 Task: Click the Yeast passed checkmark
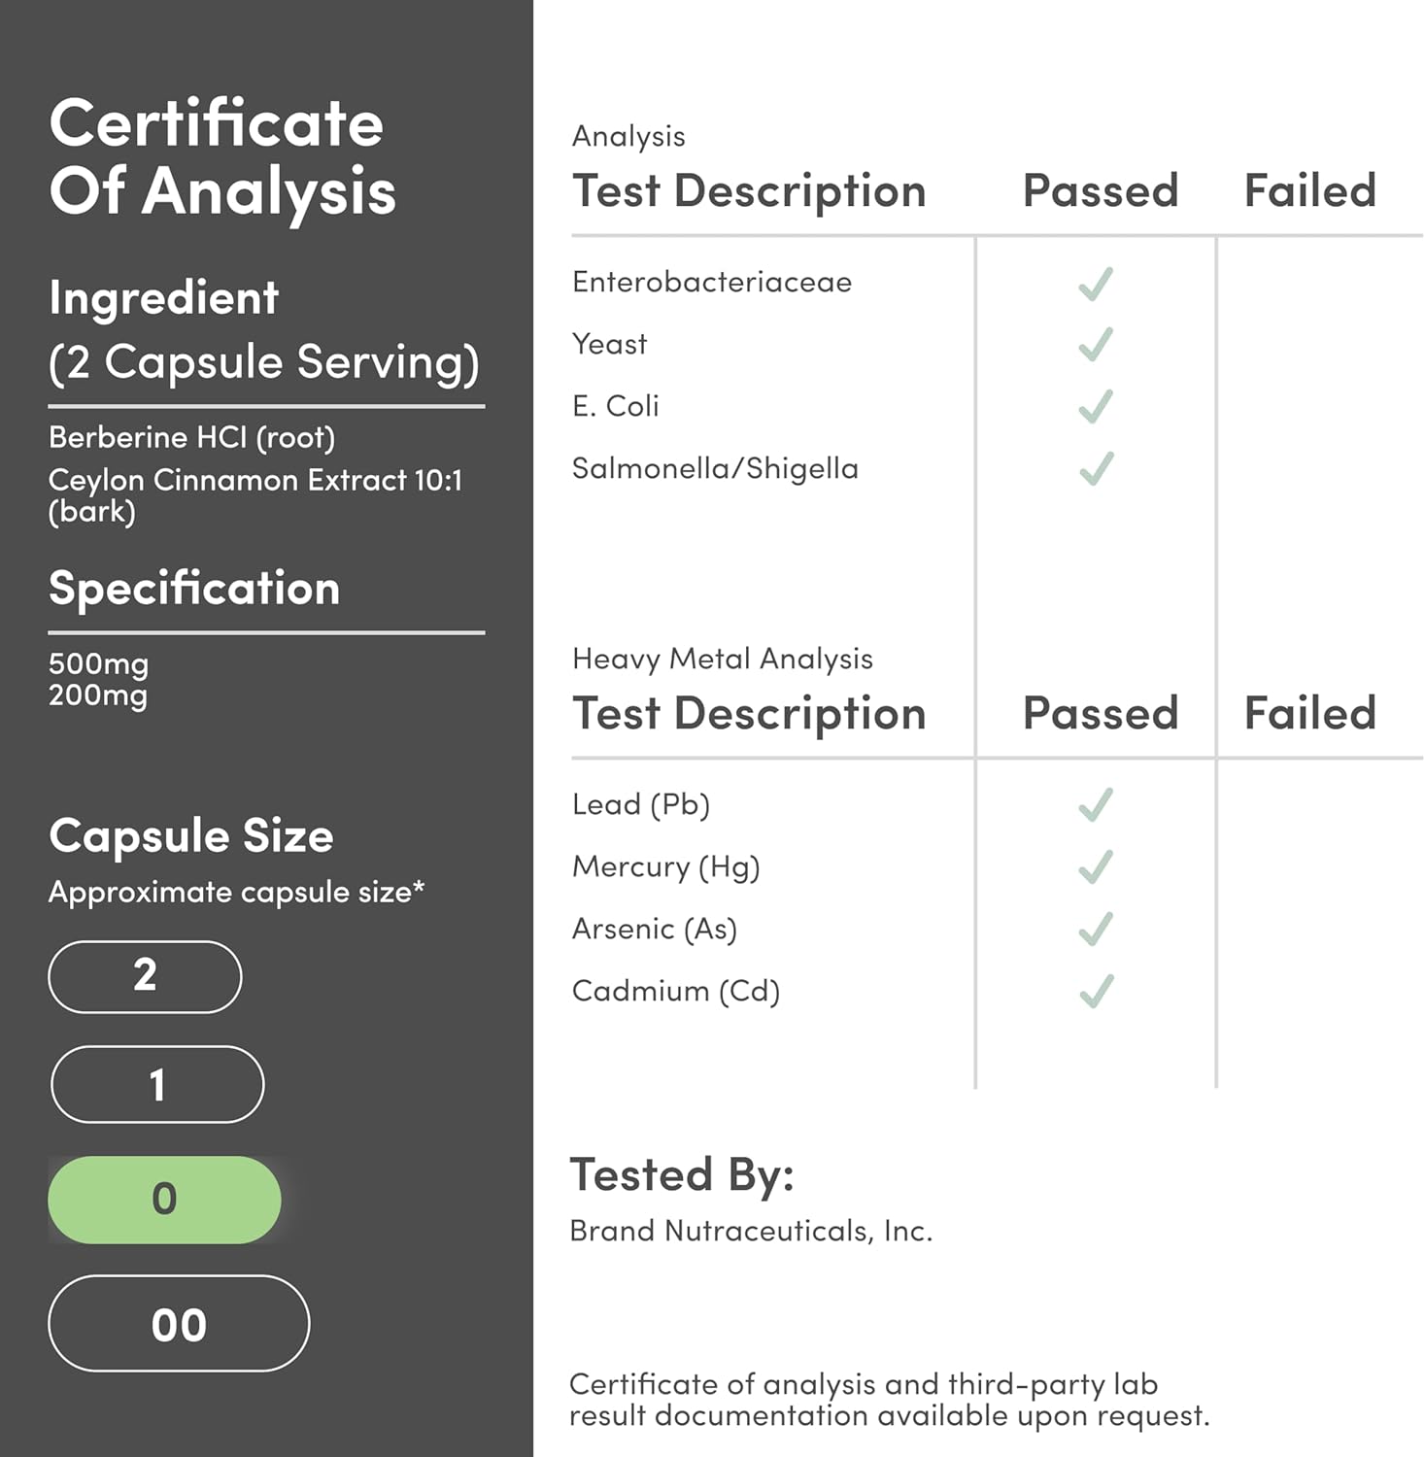(x=1096, y=345)
